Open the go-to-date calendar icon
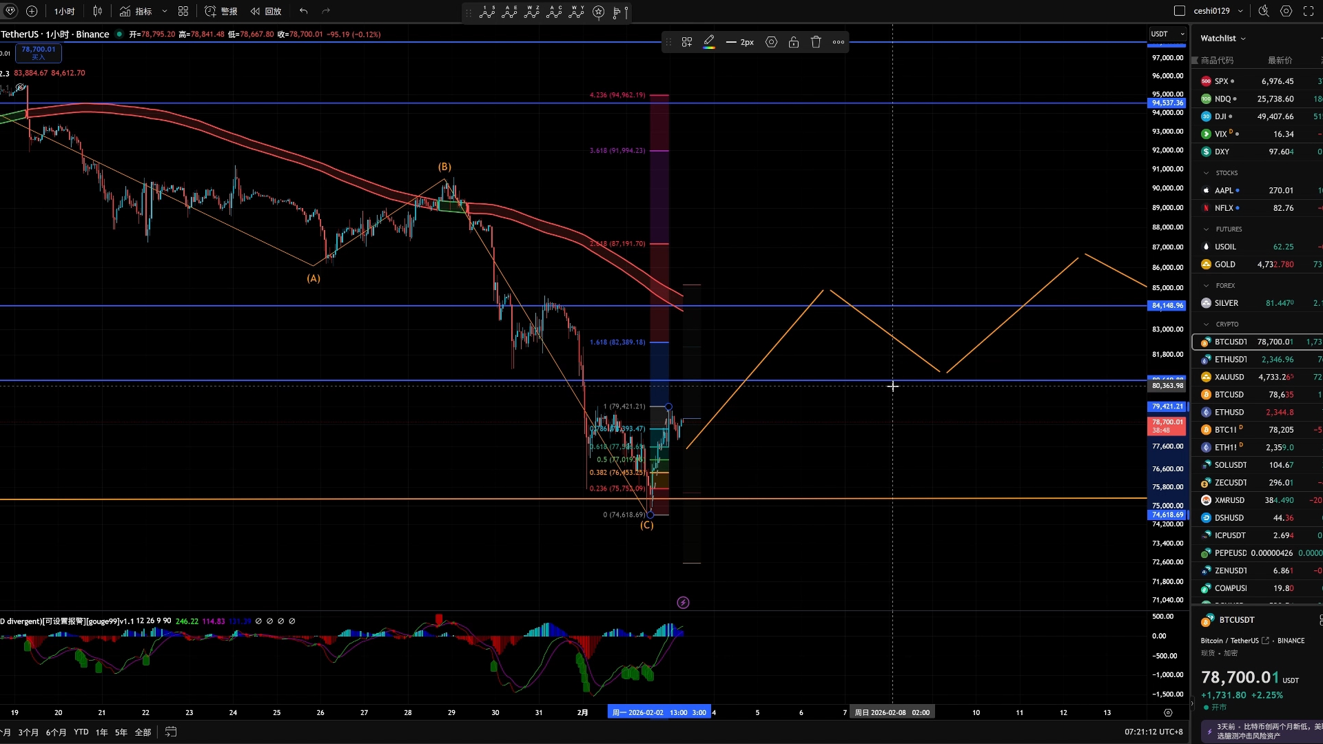The width and height of the screenshot is (1323, 744). tap(171, 732)
